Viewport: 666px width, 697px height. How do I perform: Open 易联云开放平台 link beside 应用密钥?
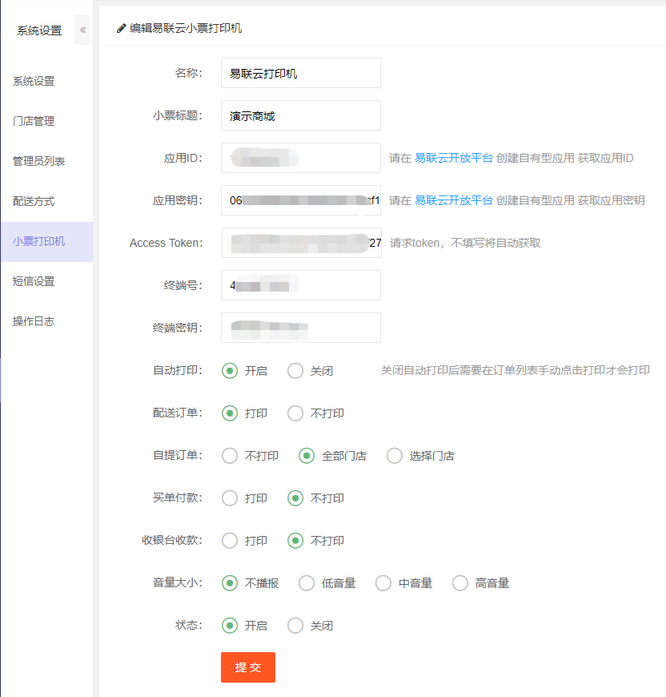pyautogui.click(x=453, y=200)
